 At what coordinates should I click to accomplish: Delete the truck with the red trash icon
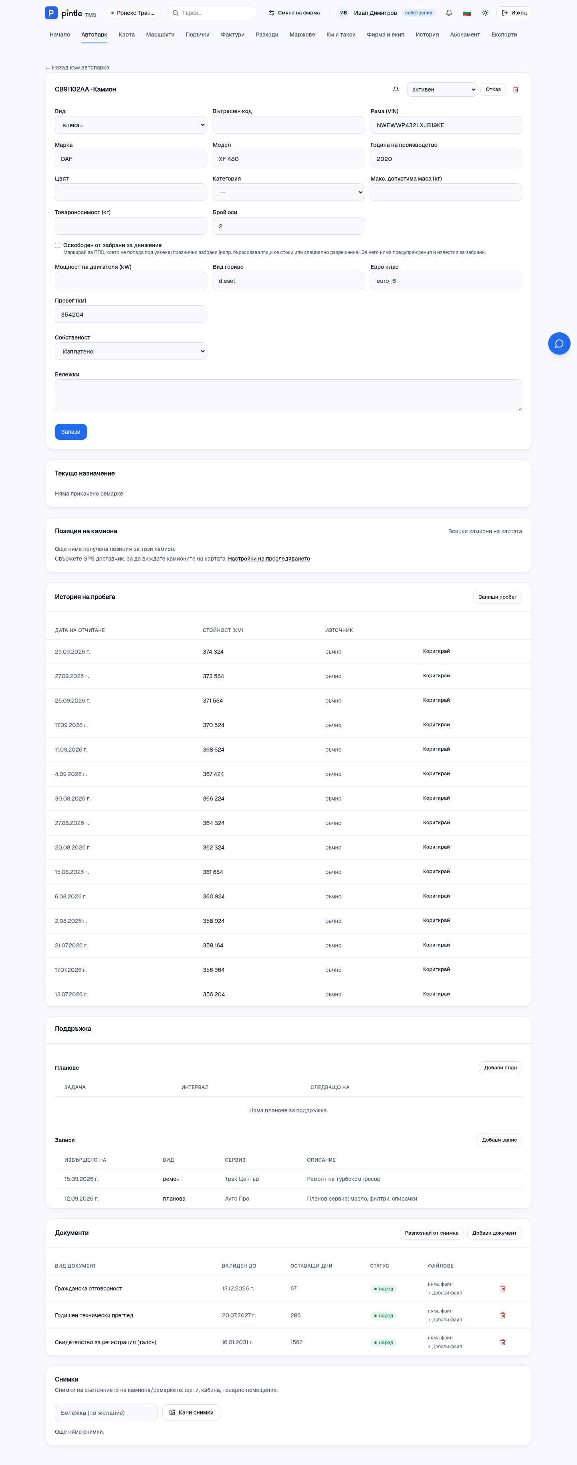tap(516, 89)
